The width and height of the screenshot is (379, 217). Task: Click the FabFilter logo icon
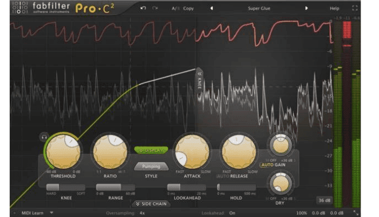(20, 8)
